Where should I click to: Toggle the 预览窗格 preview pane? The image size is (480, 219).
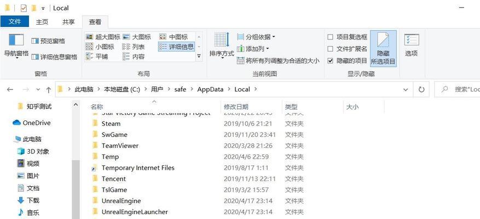(x=48, y=41)
